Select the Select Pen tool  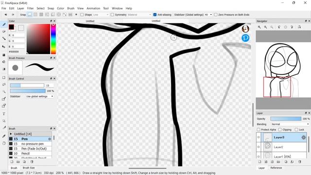(x=4, y=99)
